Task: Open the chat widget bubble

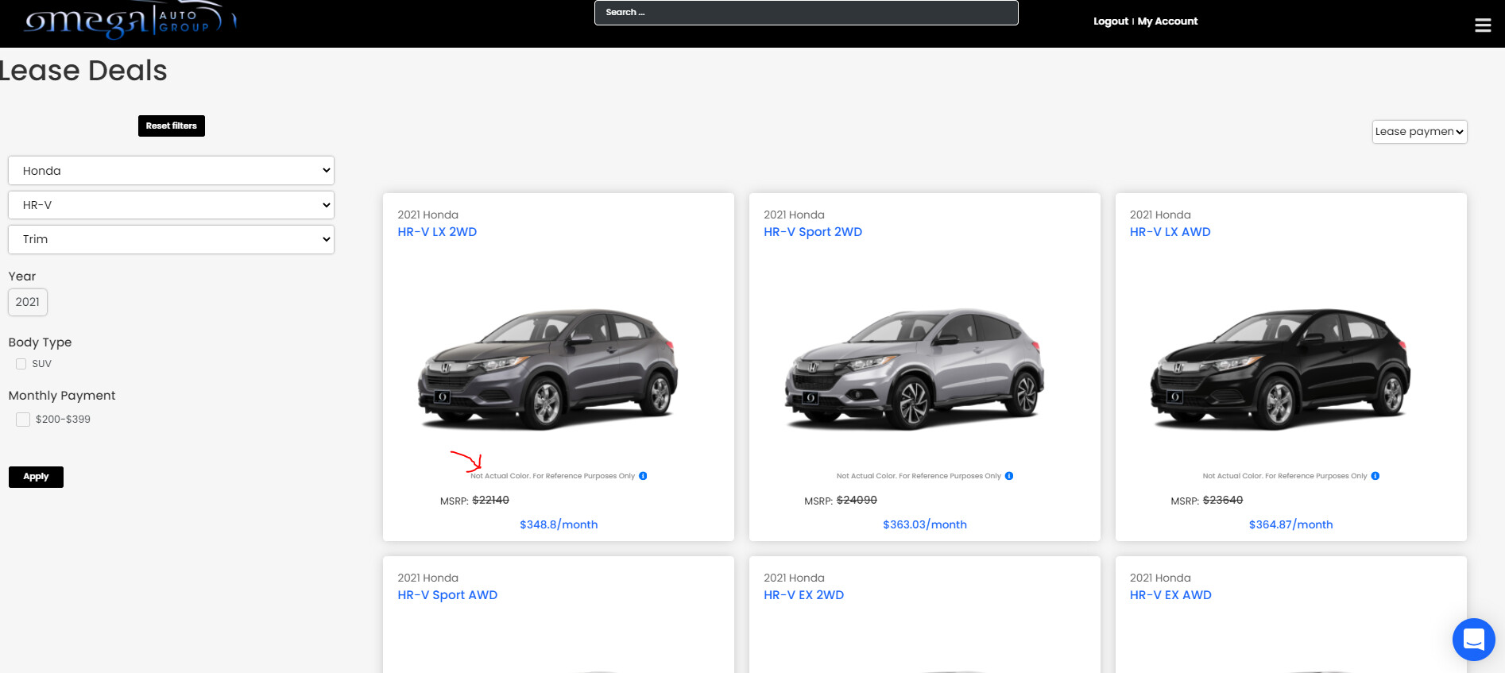Action: [1473, 639]
